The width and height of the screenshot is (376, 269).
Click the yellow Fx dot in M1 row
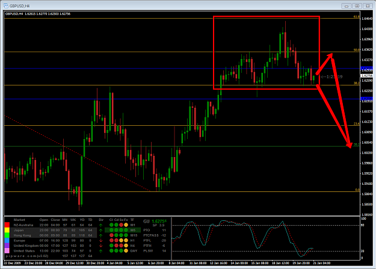click(126, 225)
